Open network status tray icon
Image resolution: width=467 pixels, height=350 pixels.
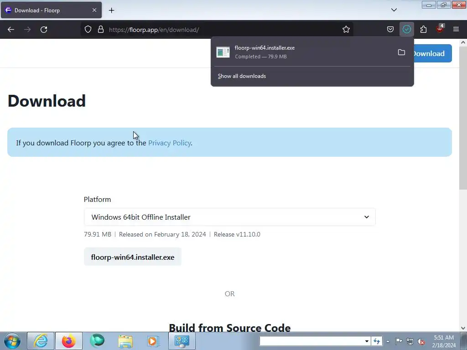pyautogui.click(x=410, y=341)
